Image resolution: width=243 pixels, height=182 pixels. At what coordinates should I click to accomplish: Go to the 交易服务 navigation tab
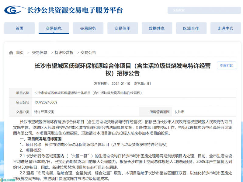[x=88, y=28]
